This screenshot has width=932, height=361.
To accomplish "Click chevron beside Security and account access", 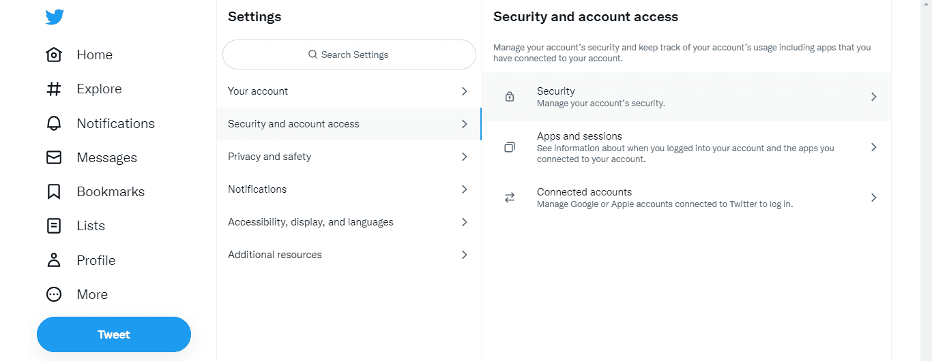I will click(464, 124).
